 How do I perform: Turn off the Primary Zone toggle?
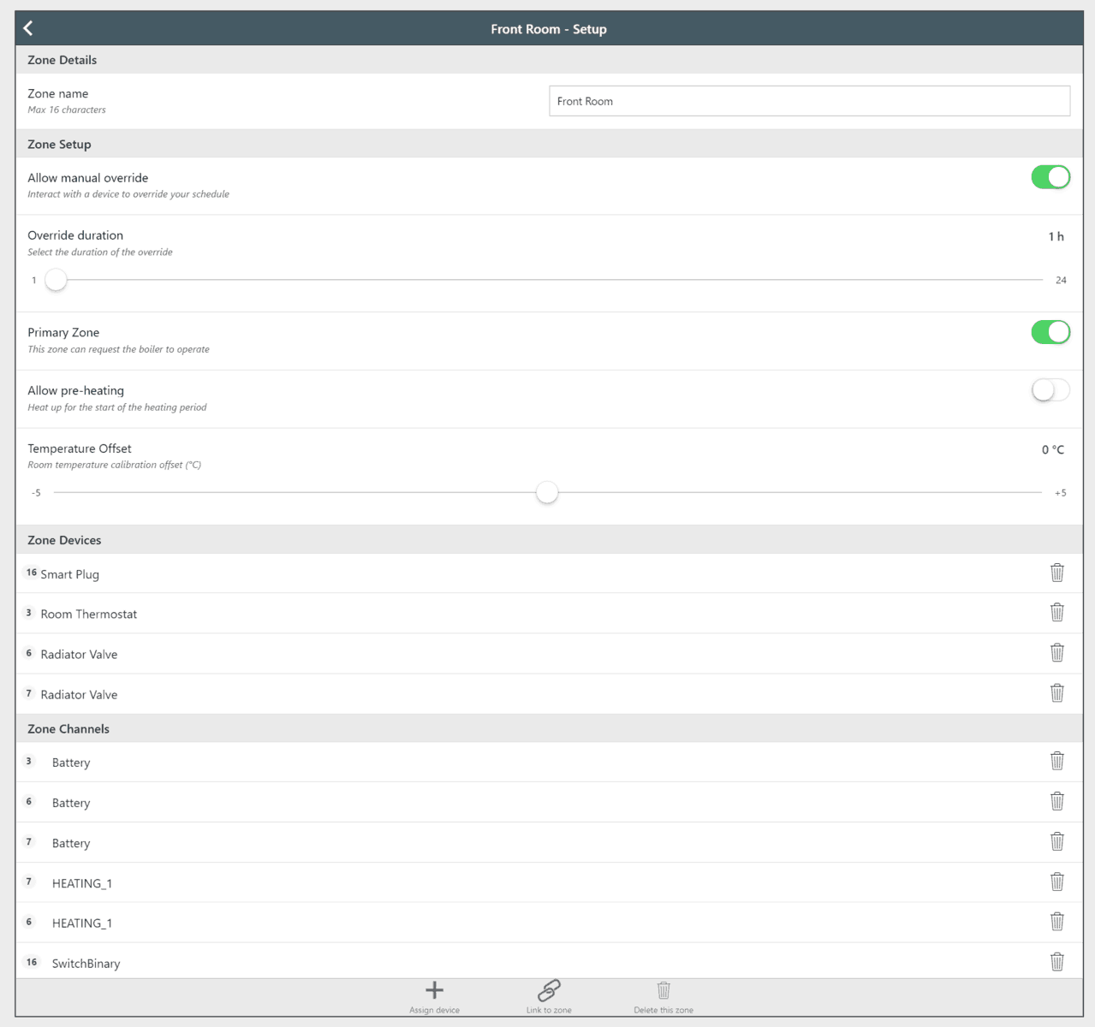(x=1050, y=332)
